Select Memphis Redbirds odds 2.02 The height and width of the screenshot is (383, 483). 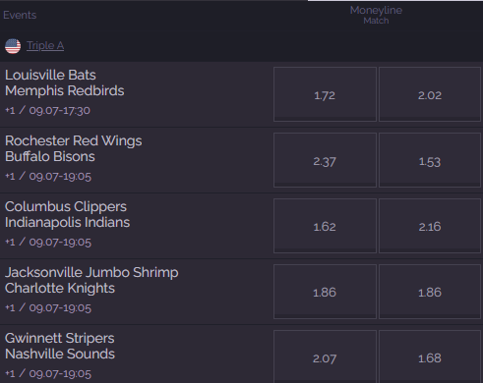click(x=430, y=94)
